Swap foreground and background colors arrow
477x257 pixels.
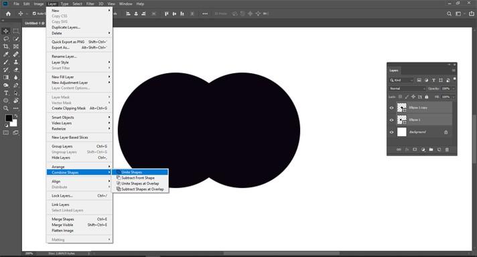pyautogui.click(x=16, y=116)
